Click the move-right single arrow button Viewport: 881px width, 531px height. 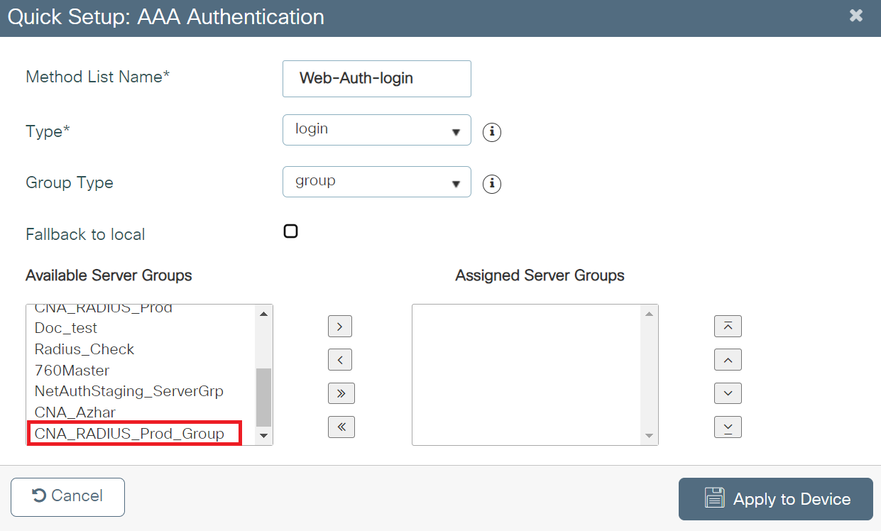tap(340, 327)
